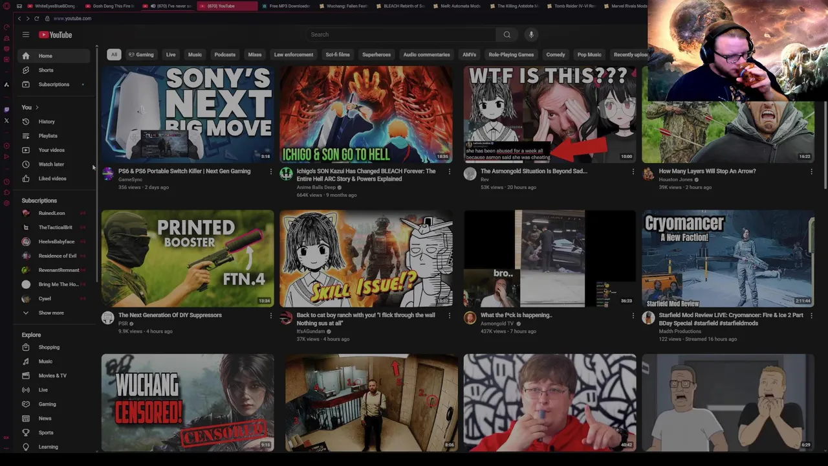
Task: Open the HeelvsBabyface subscription channel
Action: [x=55, y=241]
